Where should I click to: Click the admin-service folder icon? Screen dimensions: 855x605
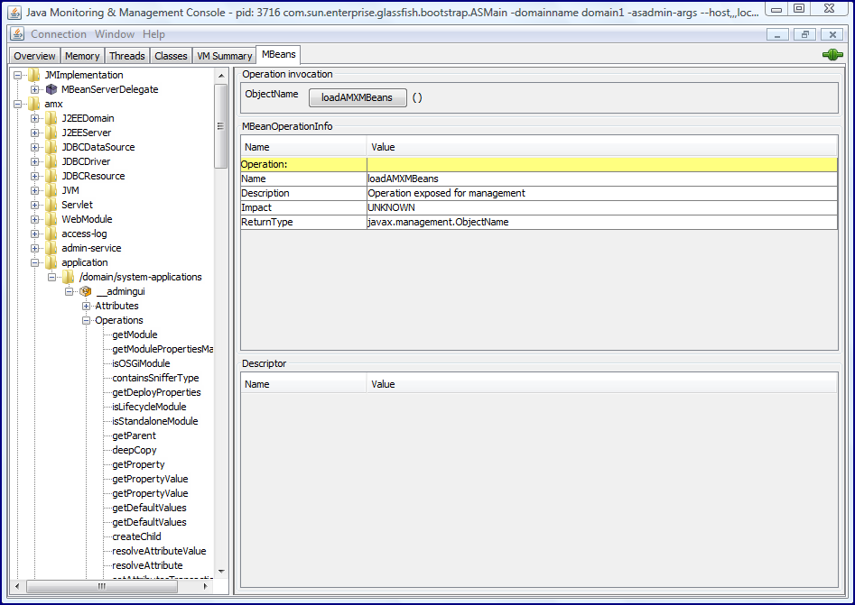[x=51, y=248]
